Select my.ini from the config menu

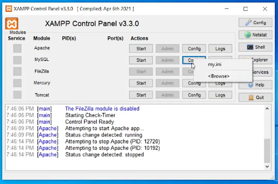[x=223, y=64]
